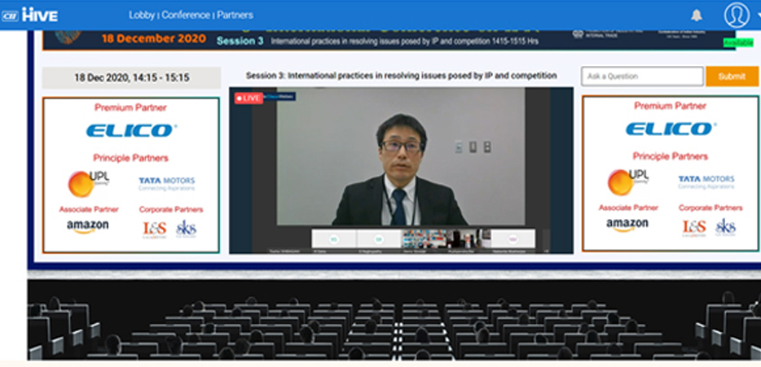Click right Premium Partner heading
761x367 pixels.
671,106
